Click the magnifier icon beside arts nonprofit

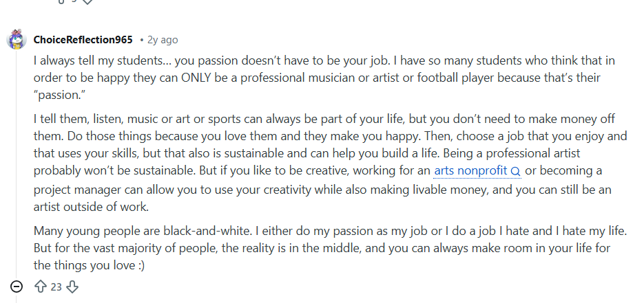click(516, 171)
